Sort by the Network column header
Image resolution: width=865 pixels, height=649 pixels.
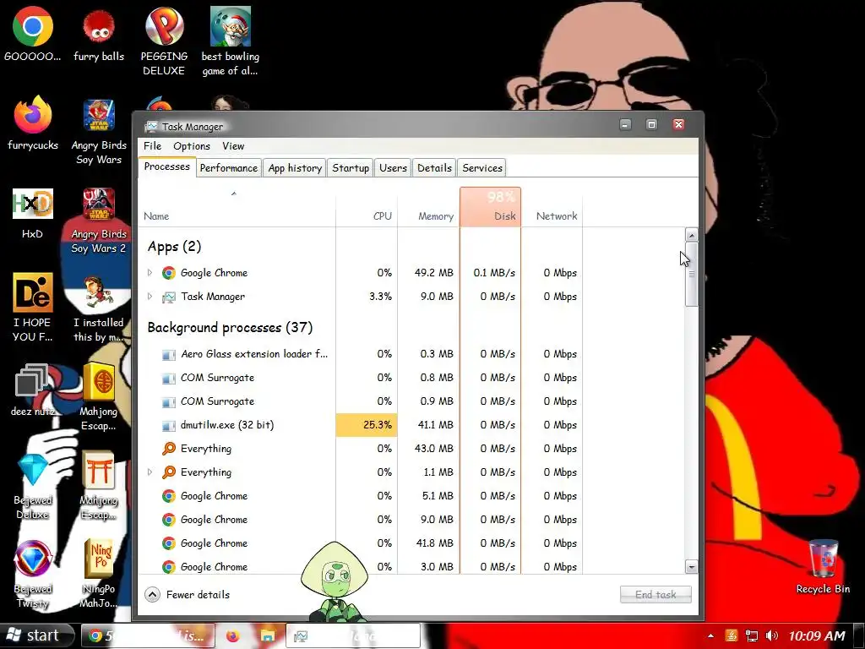click(x=552, y=208)
